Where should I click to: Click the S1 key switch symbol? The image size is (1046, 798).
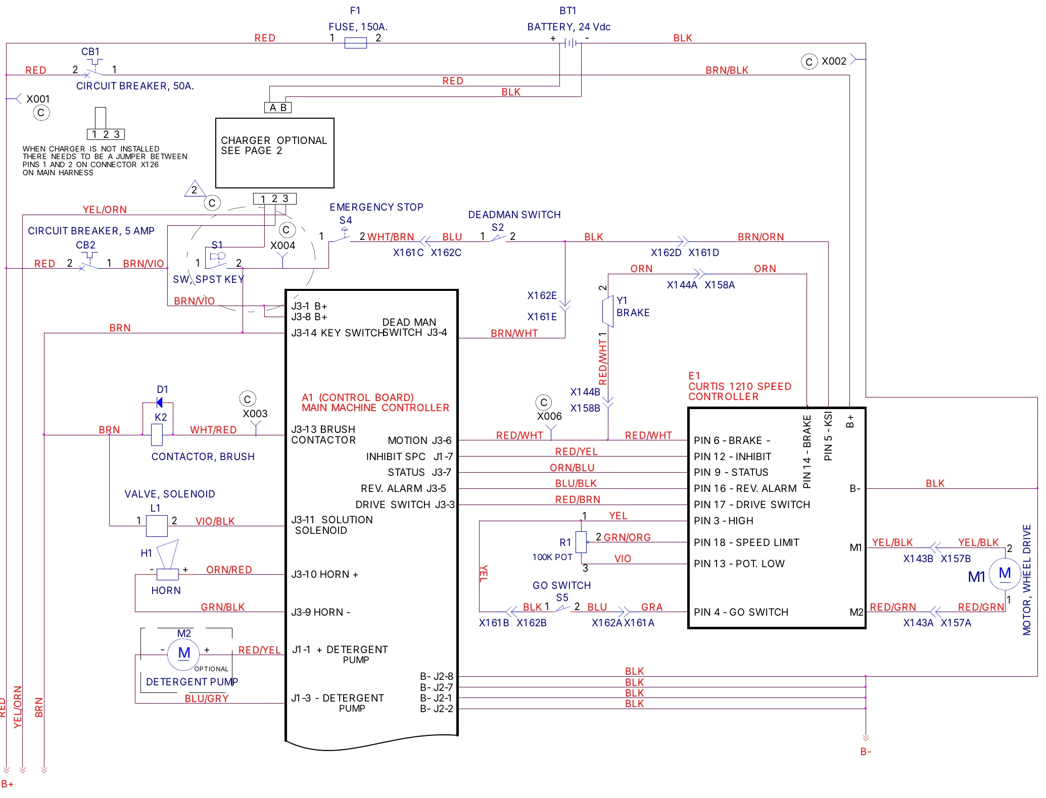coord(218,260)
